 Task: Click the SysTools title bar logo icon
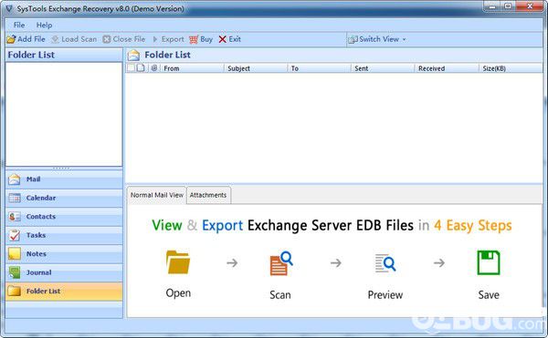click(9, 9)
